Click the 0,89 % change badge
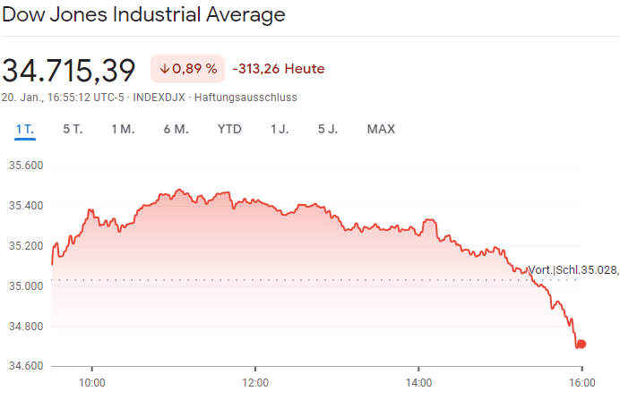The width and height of the screenshot is (620, 400). 187,69
